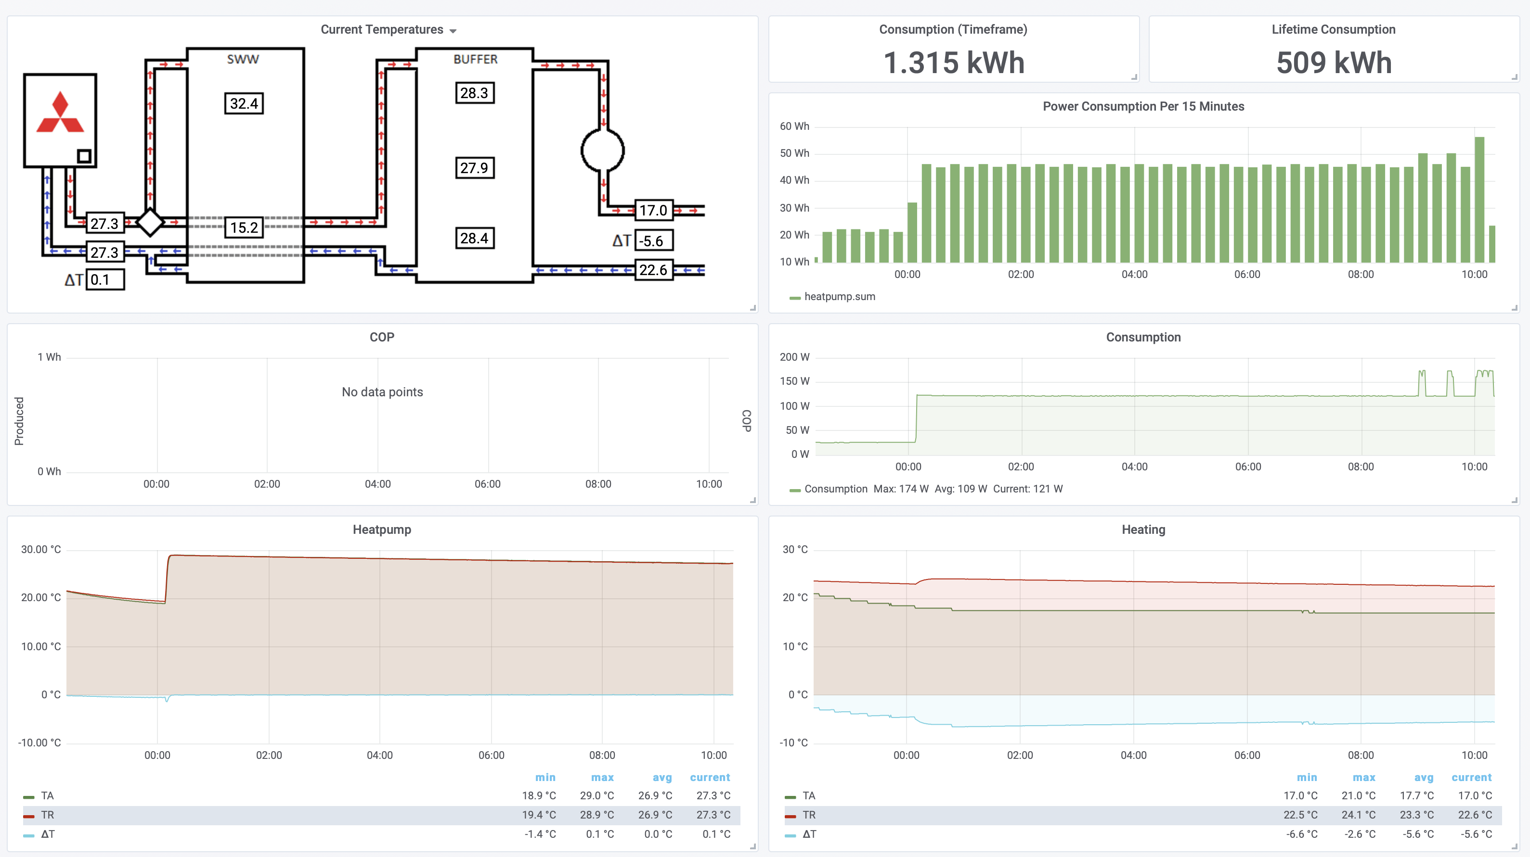Sort the Heatpump legend by the max column

coord(602,778)
